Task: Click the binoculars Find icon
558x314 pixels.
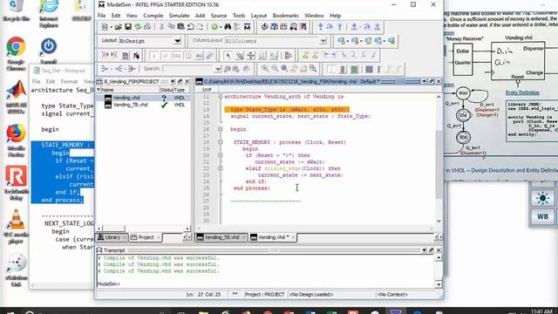Action: [x=228, y=27]
